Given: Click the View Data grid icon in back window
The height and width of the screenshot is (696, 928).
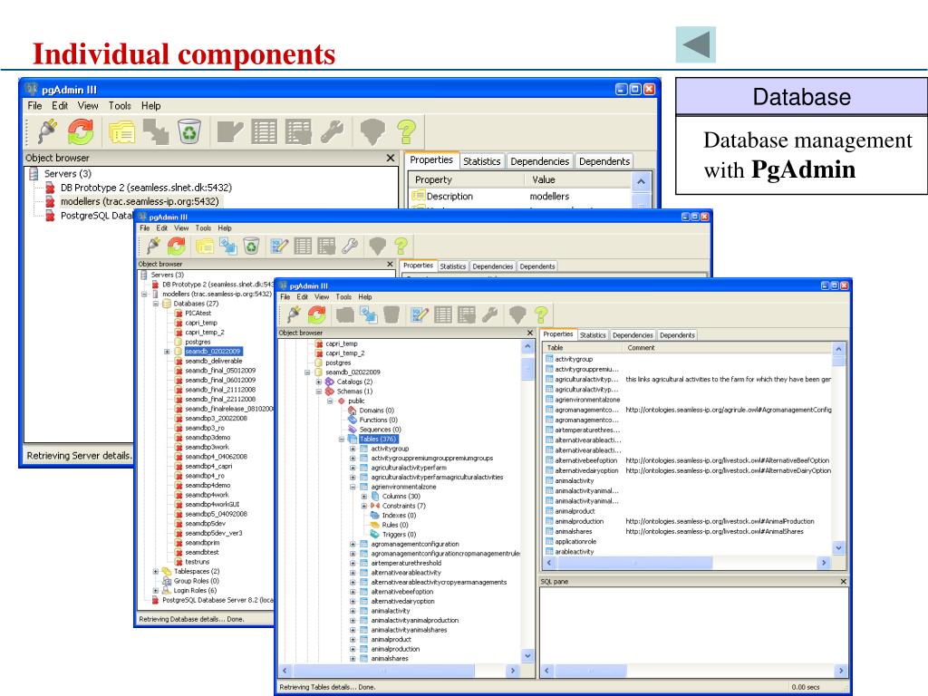Looking at the screenshot, I should coord(264,132).
